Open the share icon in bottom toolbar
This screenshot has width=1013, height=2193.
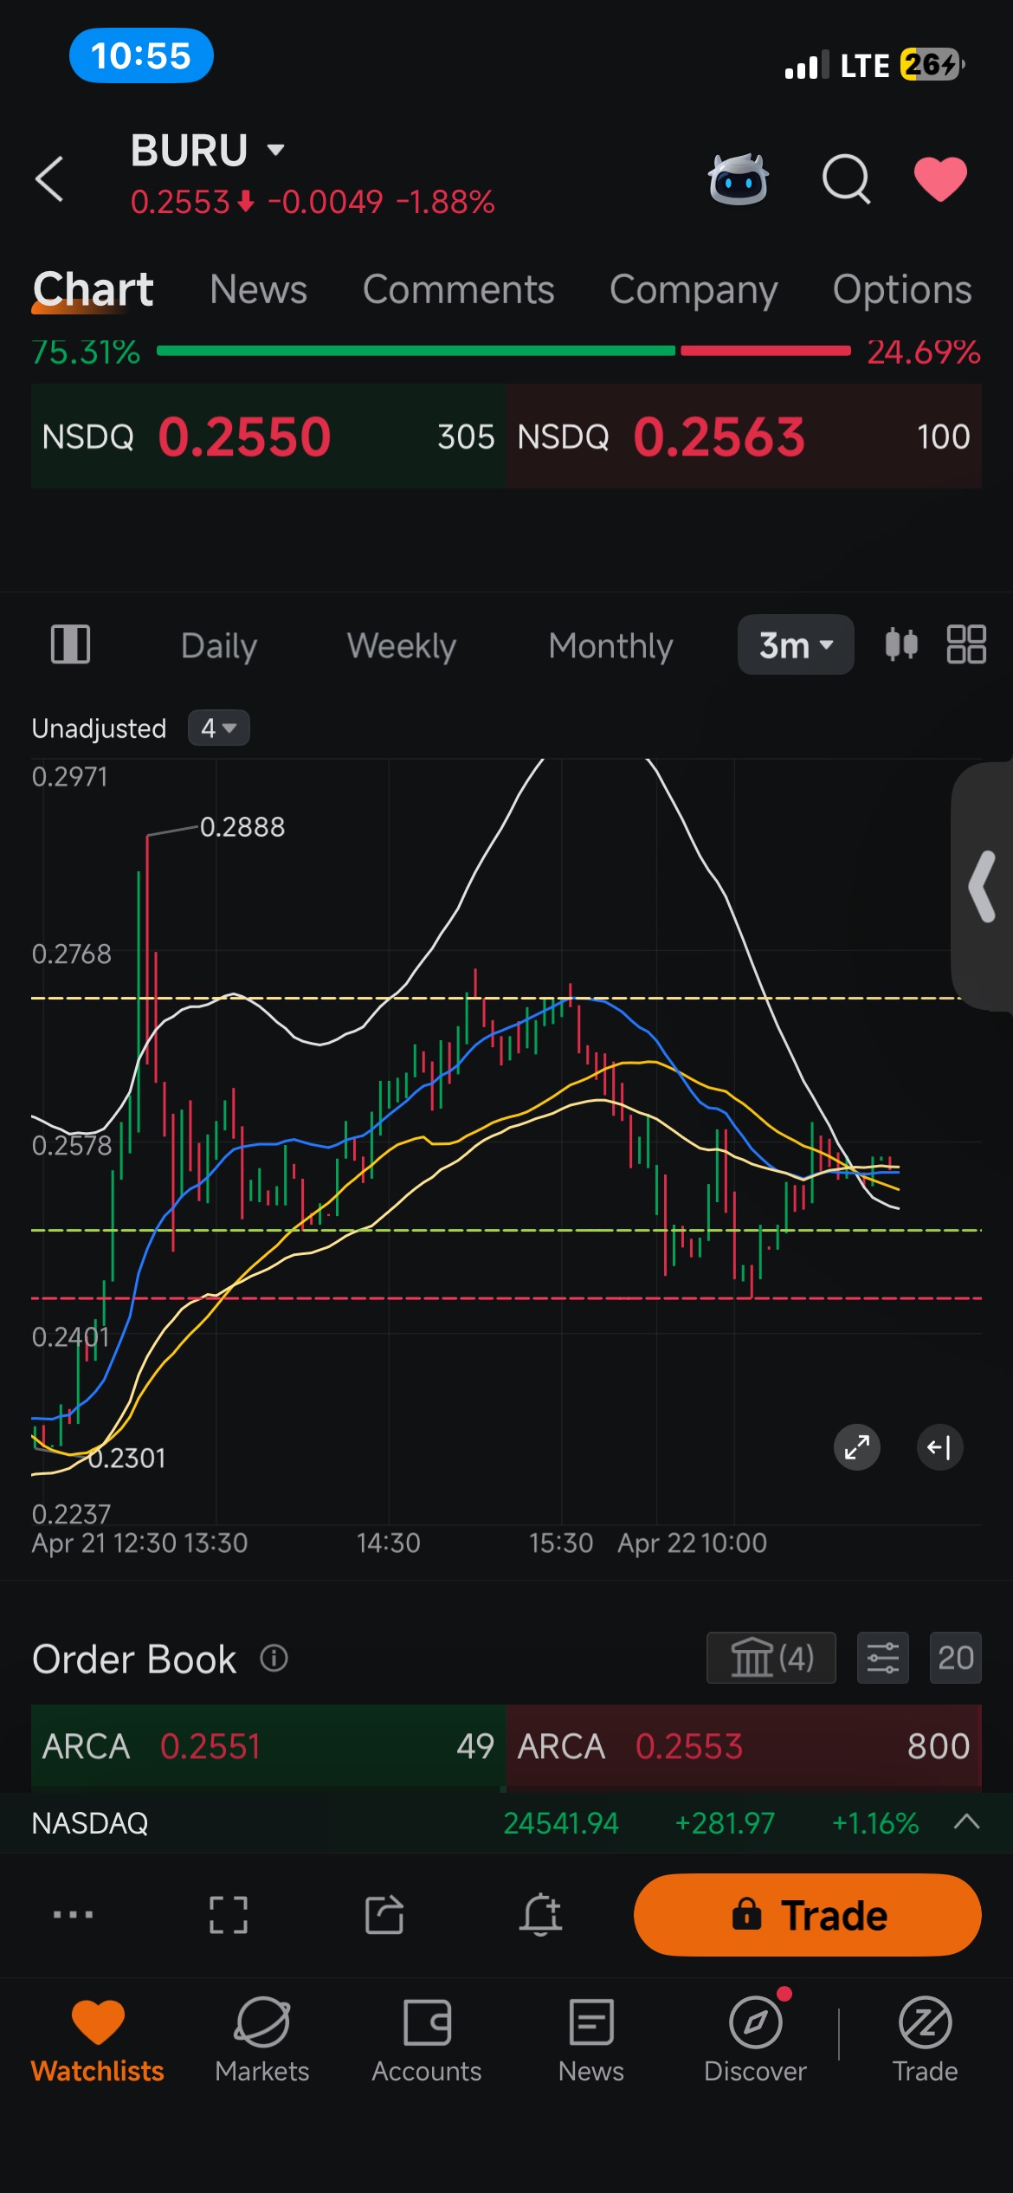click(x=384, y=1914)
